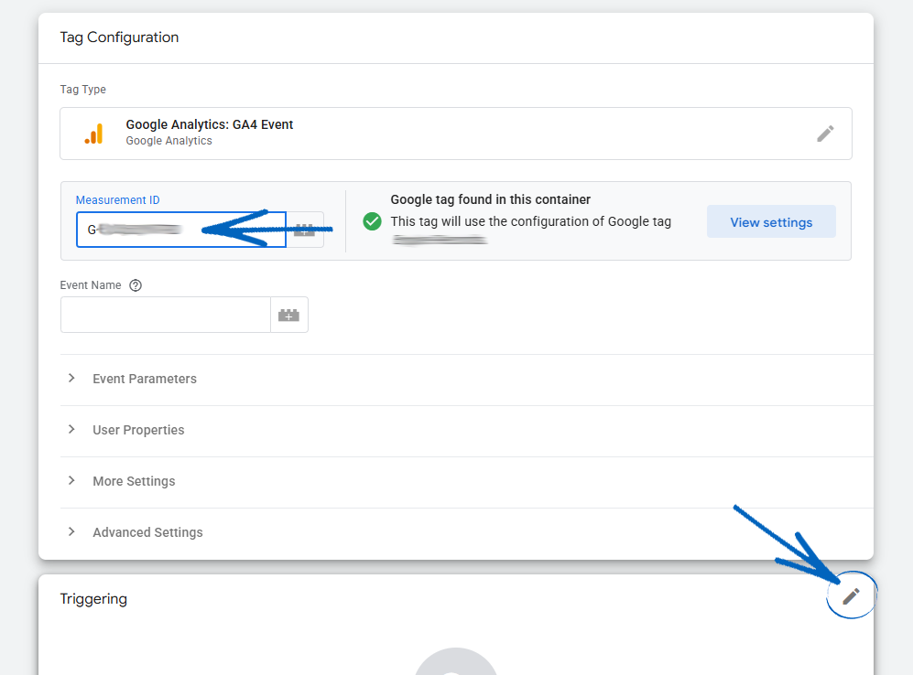The width and height of the screenshot is (913, 675).
Task: Click the Tag Type label
Action: pos(82,90)
